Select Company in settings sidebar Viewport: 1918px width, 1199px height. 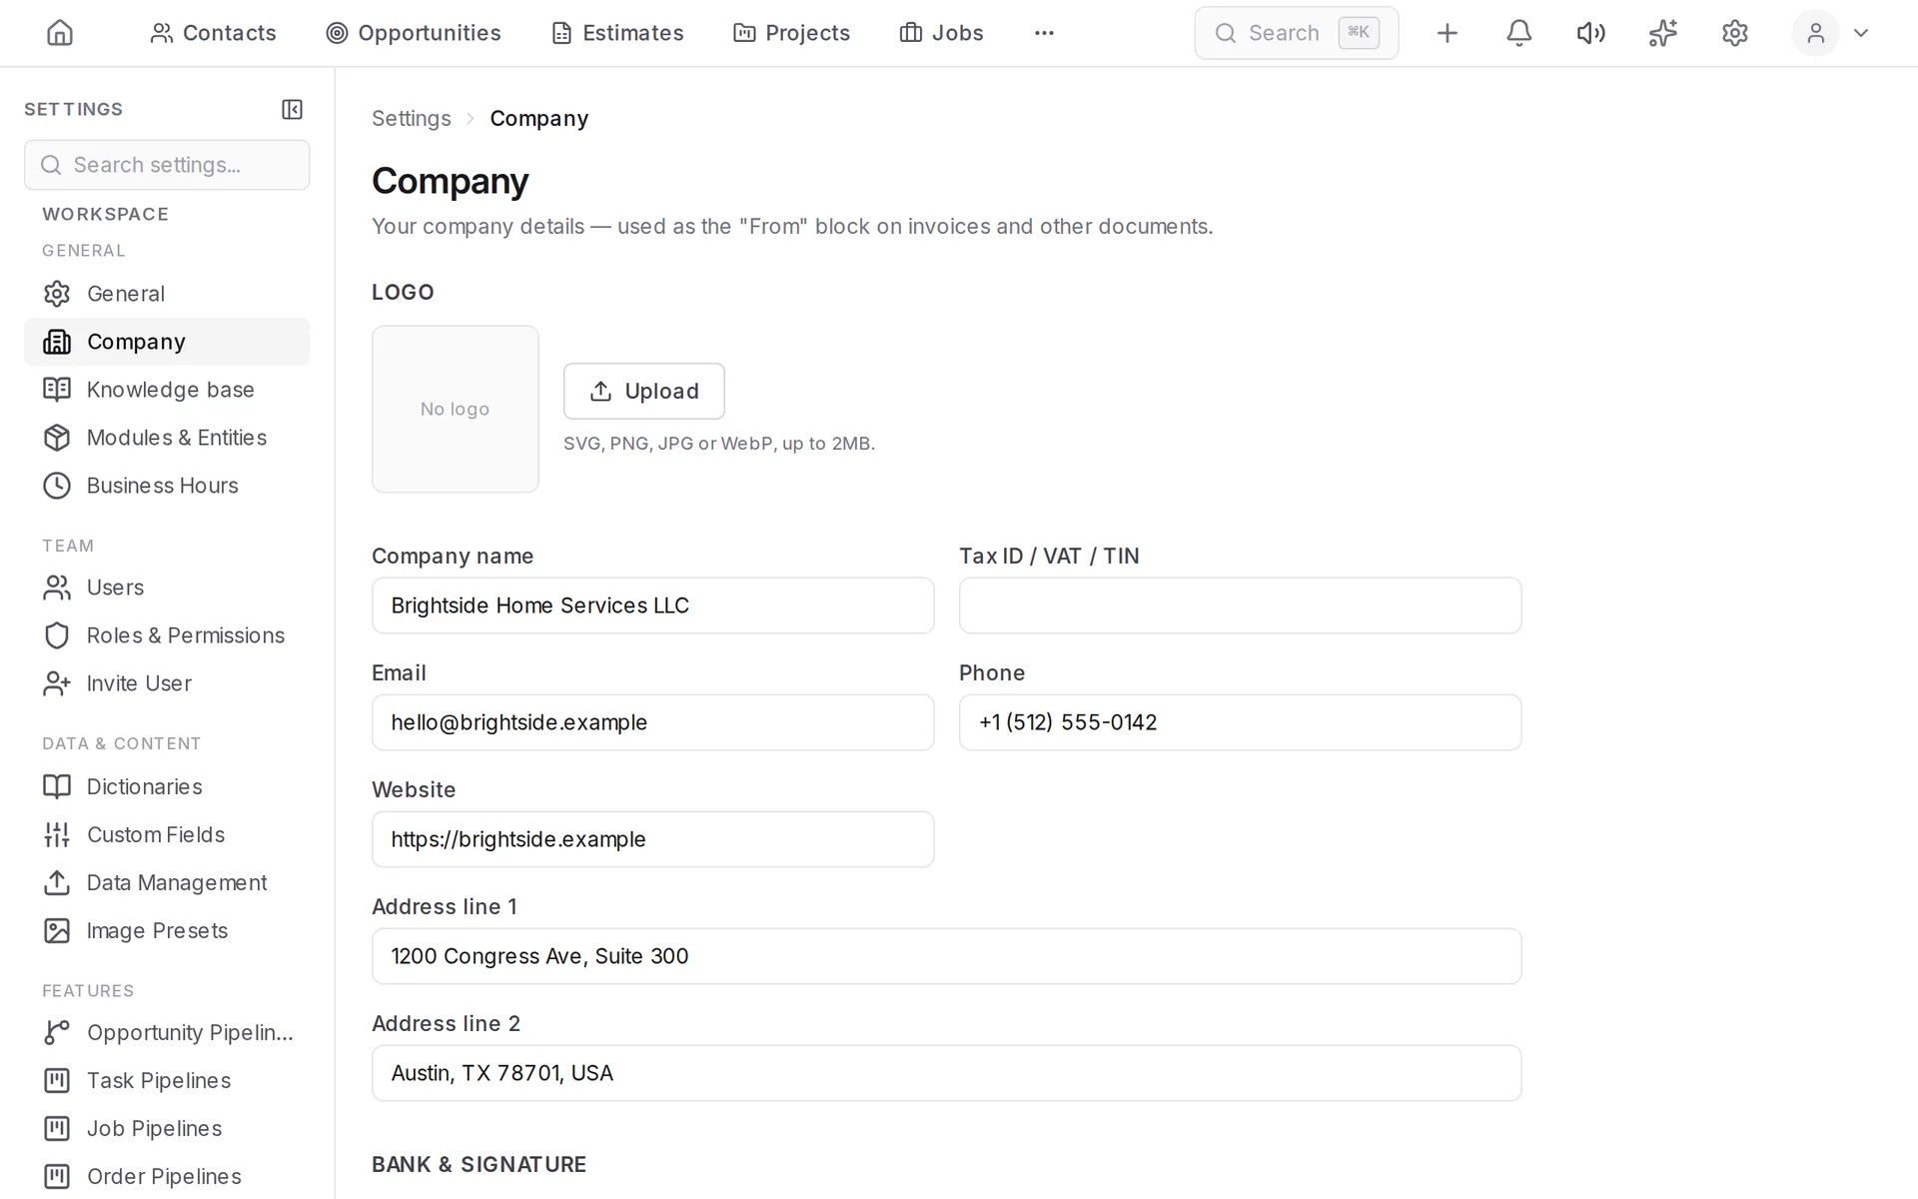[x=167, y=342]
